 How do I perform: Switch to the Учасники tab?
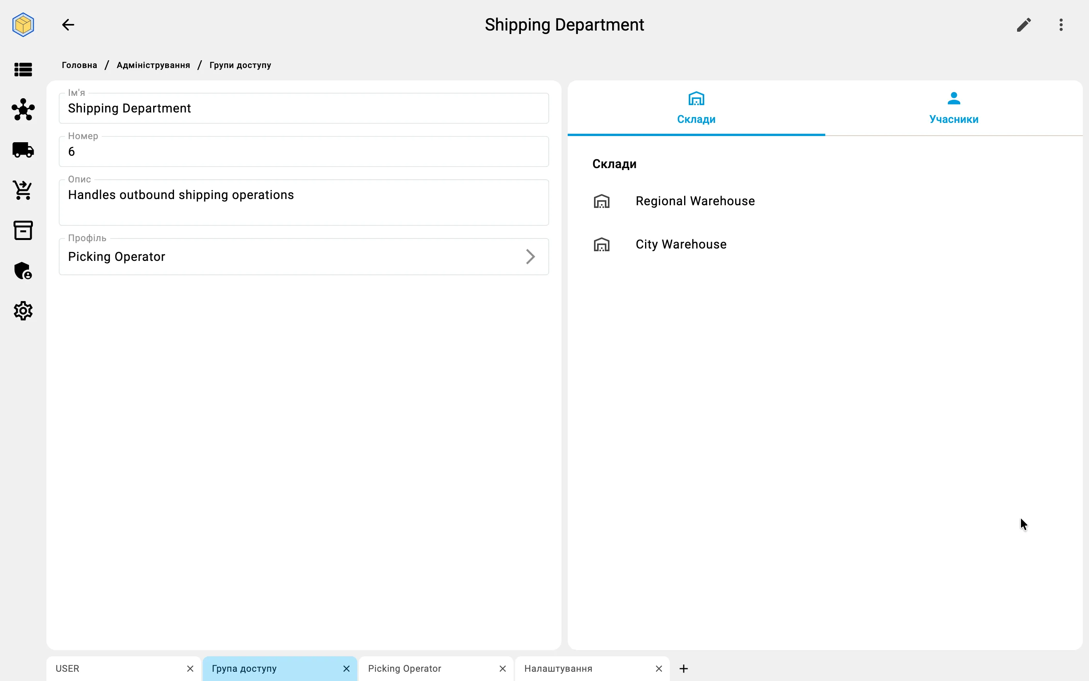[x=954, y=108]
